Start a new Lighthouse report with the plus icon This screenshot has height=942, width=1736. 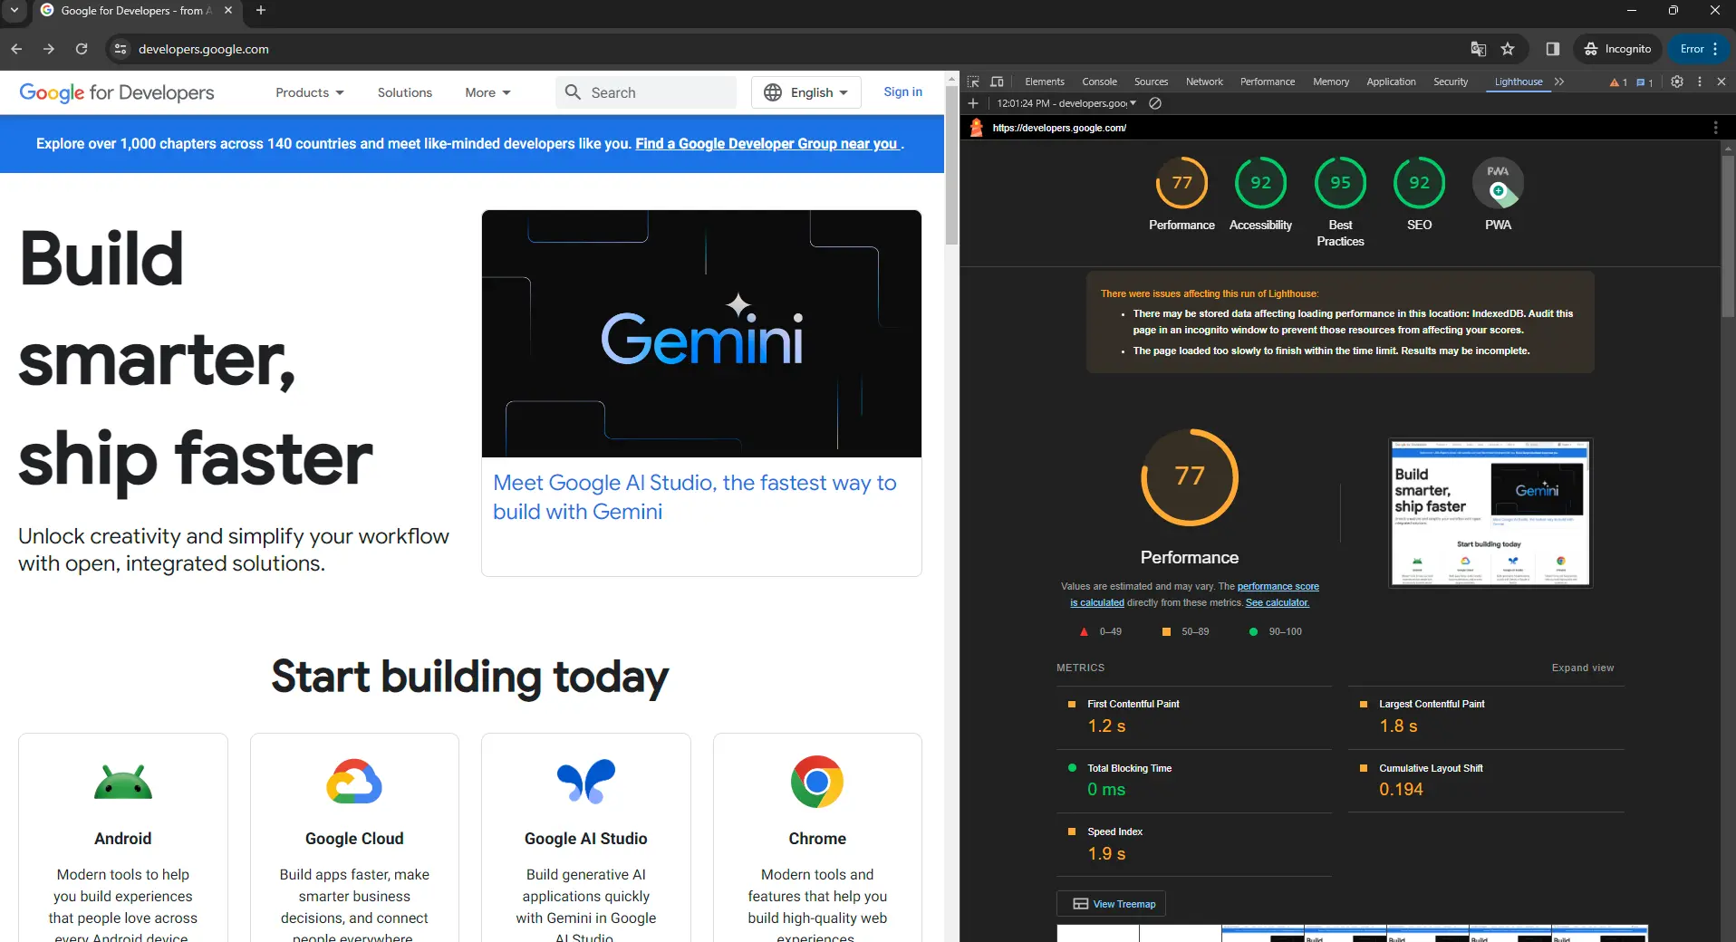(973, 103)
